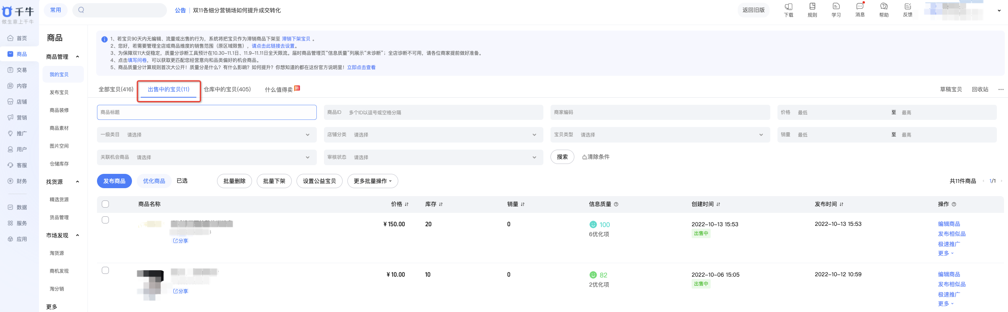Click 批量下架 button
1008x312 pixels.
[x=274, y=181]
